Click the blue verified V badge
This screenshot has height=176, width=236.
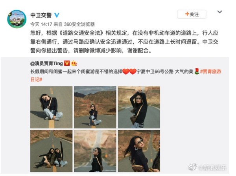[x=57, y=15]
